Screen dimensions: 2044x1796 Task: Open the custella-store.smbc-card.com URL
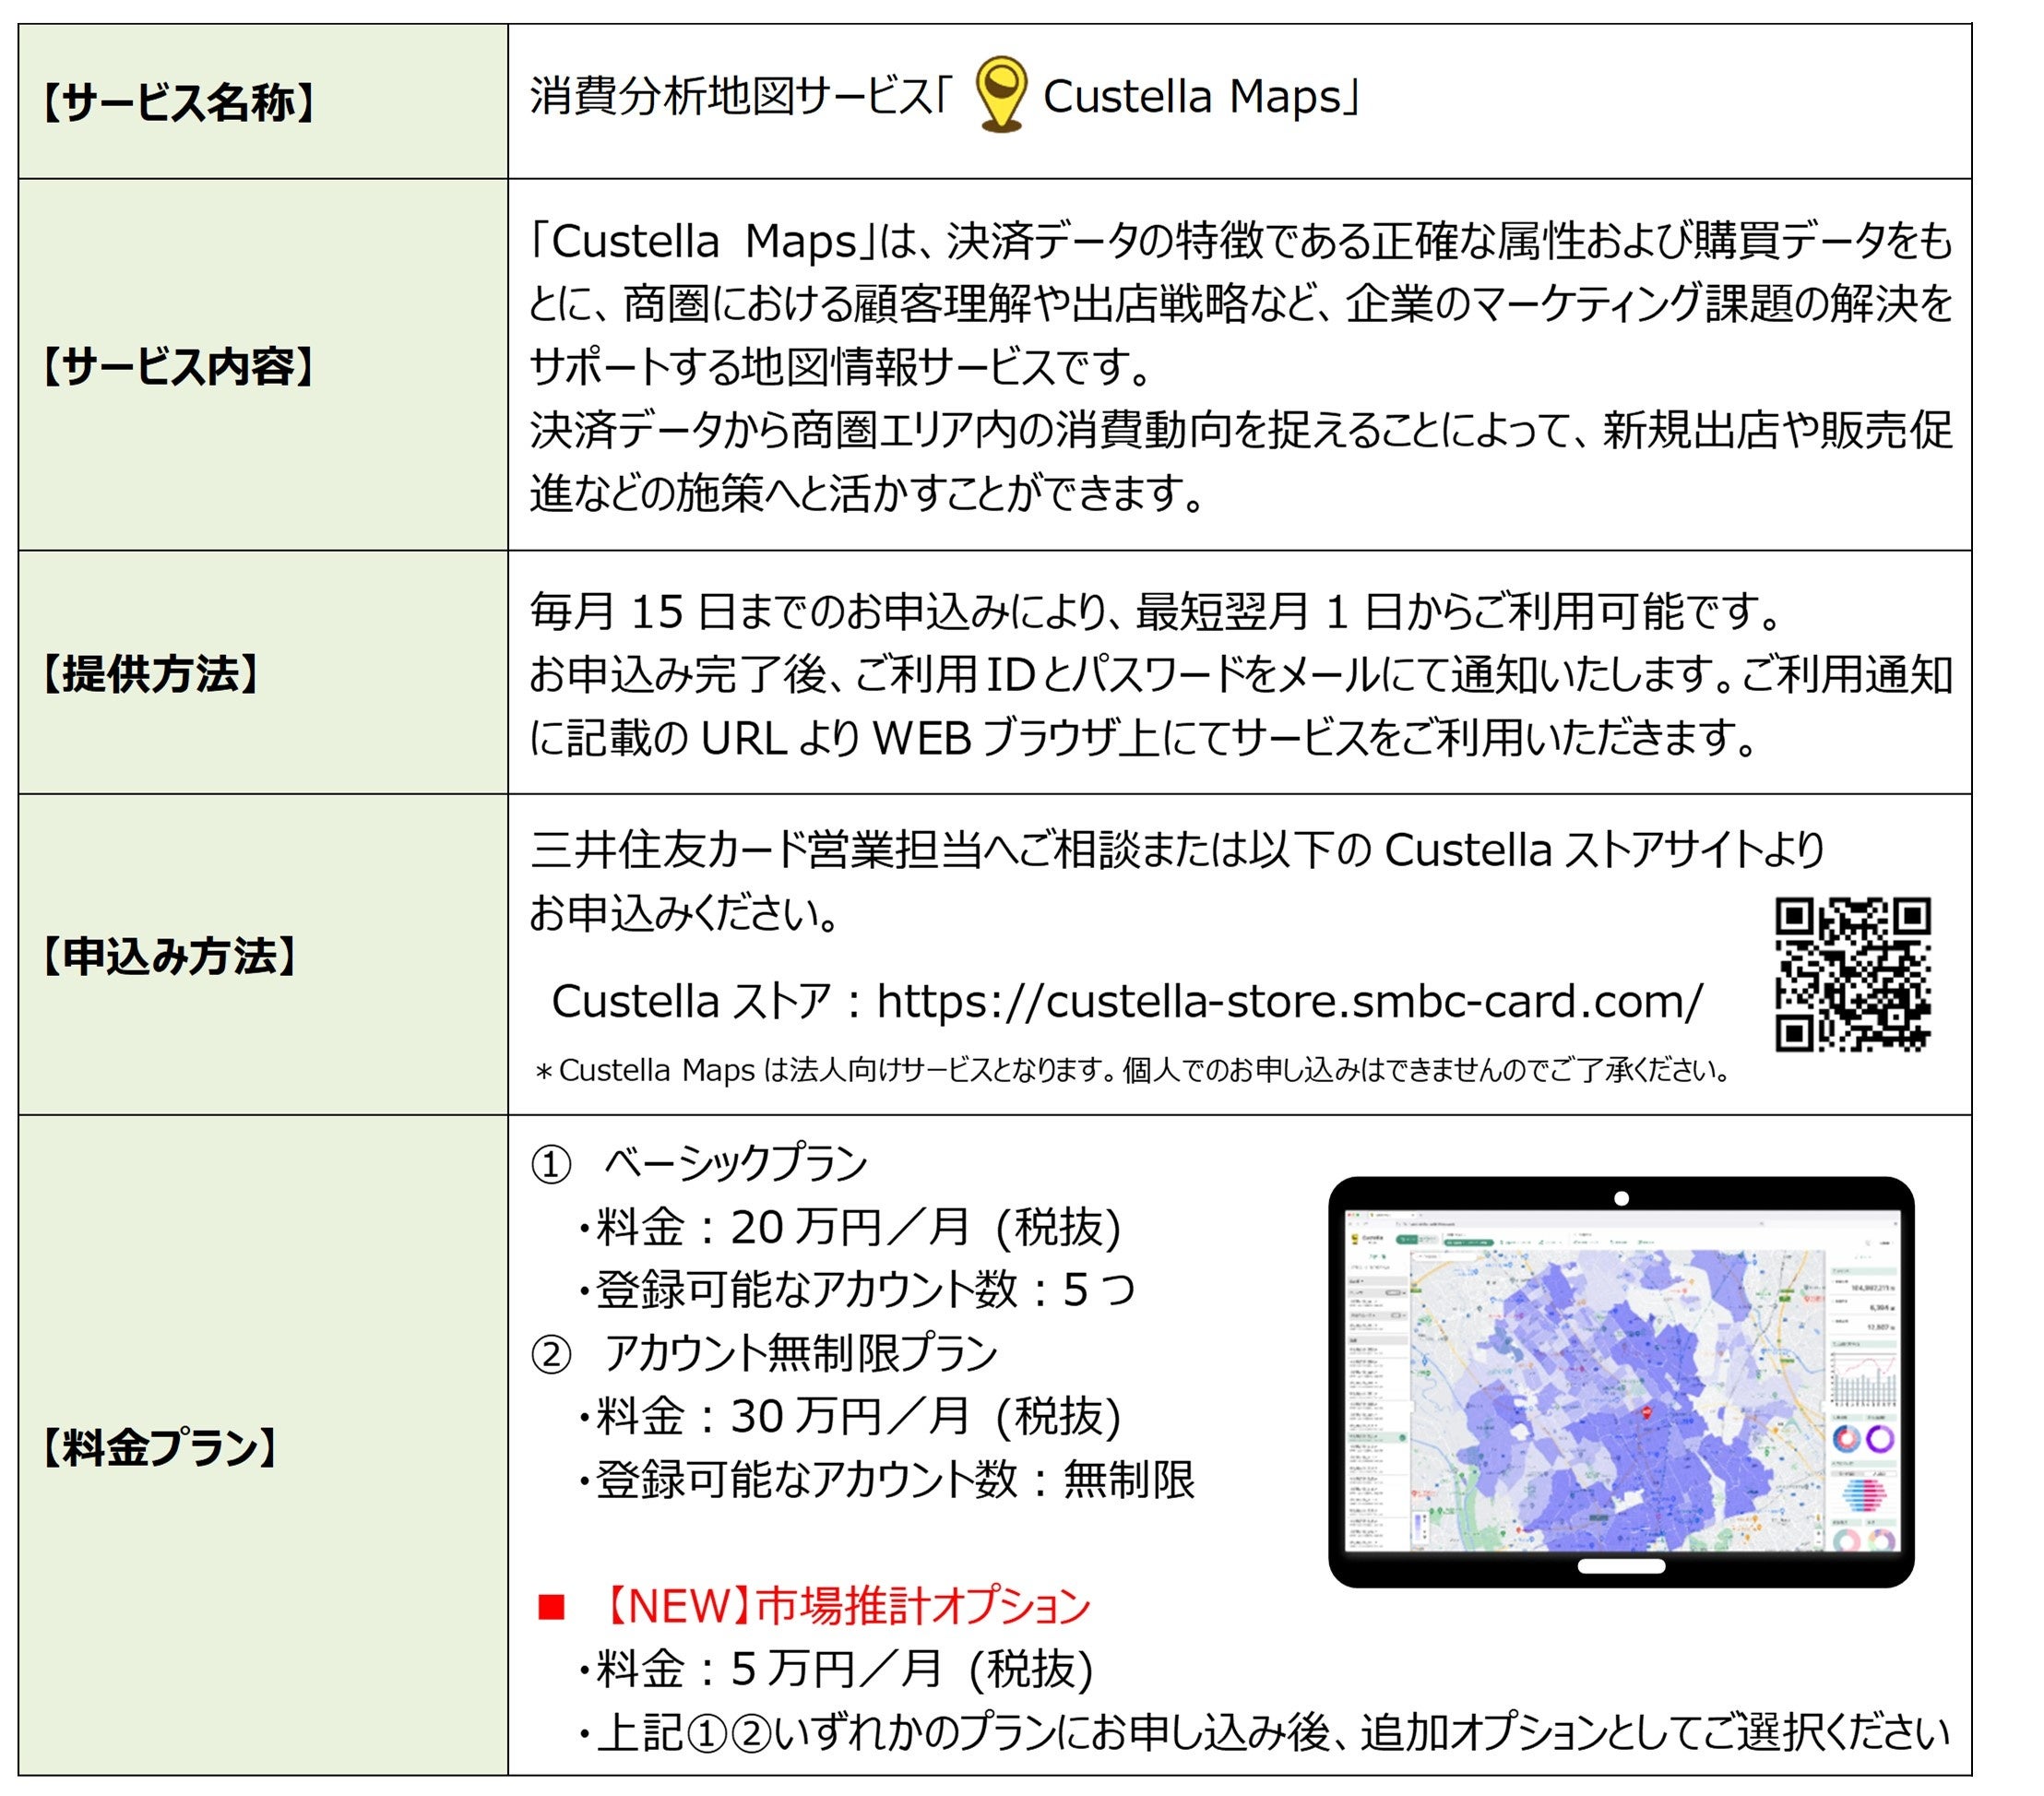click(x=1289, y=1002)
